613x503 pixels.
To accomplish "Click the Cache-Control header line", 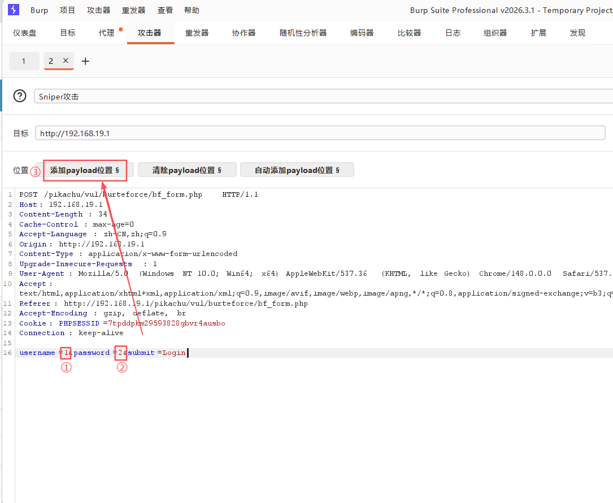I will point(77,224).
